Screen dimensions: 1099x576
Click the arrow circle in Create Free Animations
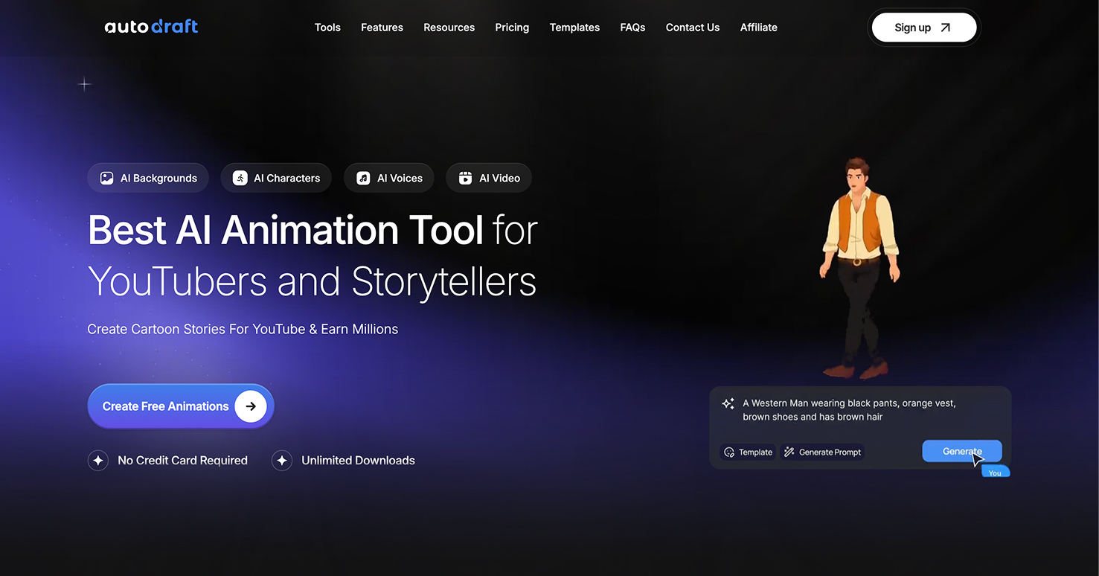click(251, 406)
